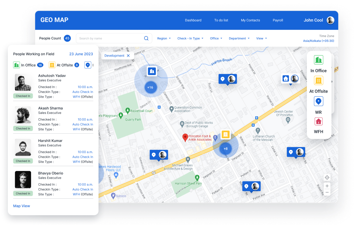
Task: Open the Office filter dropdown
Action: [x=216, y=38]
